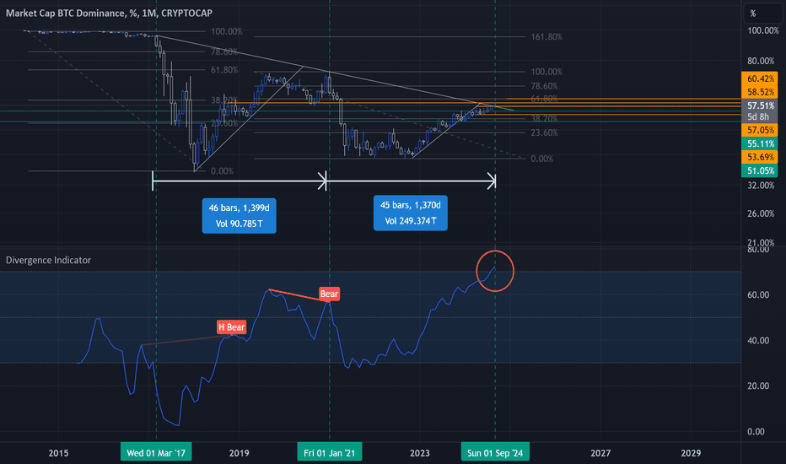Click the right-side 23.60% Fibonacci label
Viewport: 786px width, 464px height.
pos(544,133)
